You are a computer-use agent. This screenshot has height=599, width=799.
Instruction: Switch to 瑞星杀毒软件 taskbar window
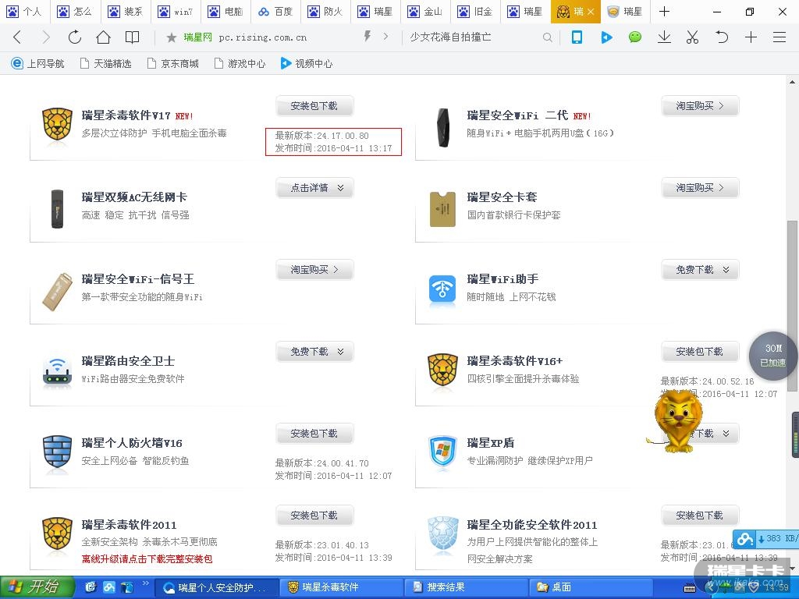(x=341, y=587)
